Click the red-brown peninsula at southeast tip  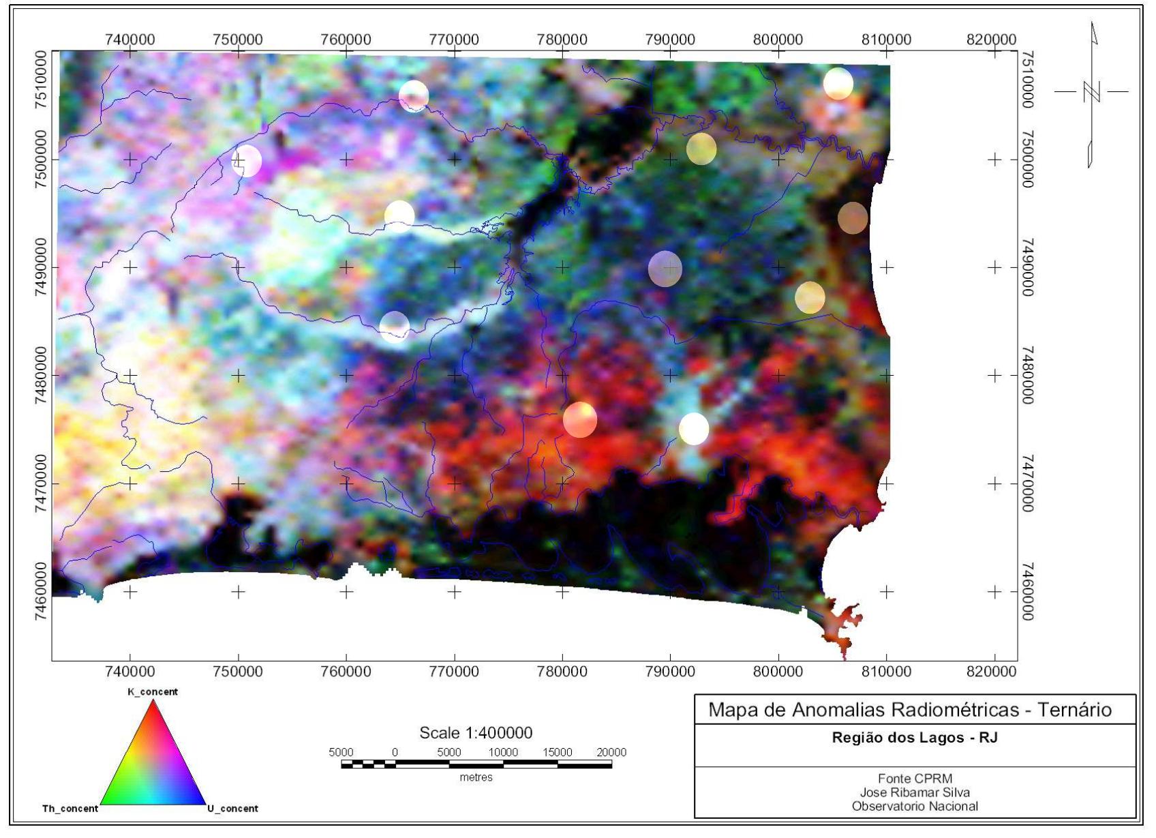click(842, 628)
